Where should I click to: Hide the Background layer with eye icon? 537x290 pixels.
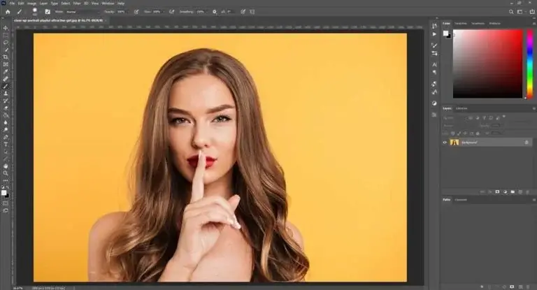click(445, 143)
